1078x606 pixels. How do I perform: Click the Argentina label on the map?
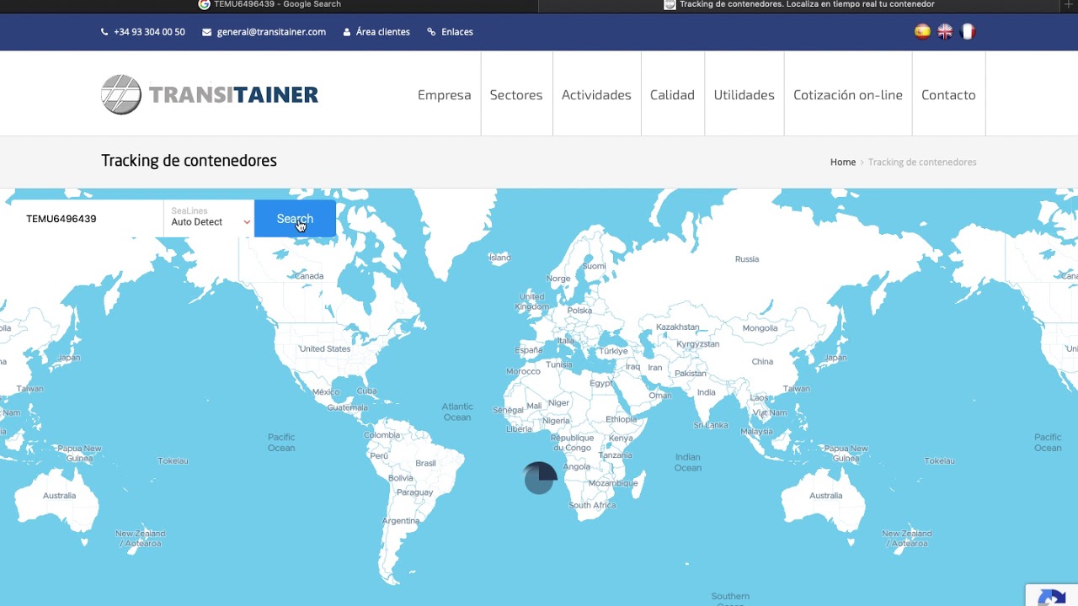coord(401,521)
